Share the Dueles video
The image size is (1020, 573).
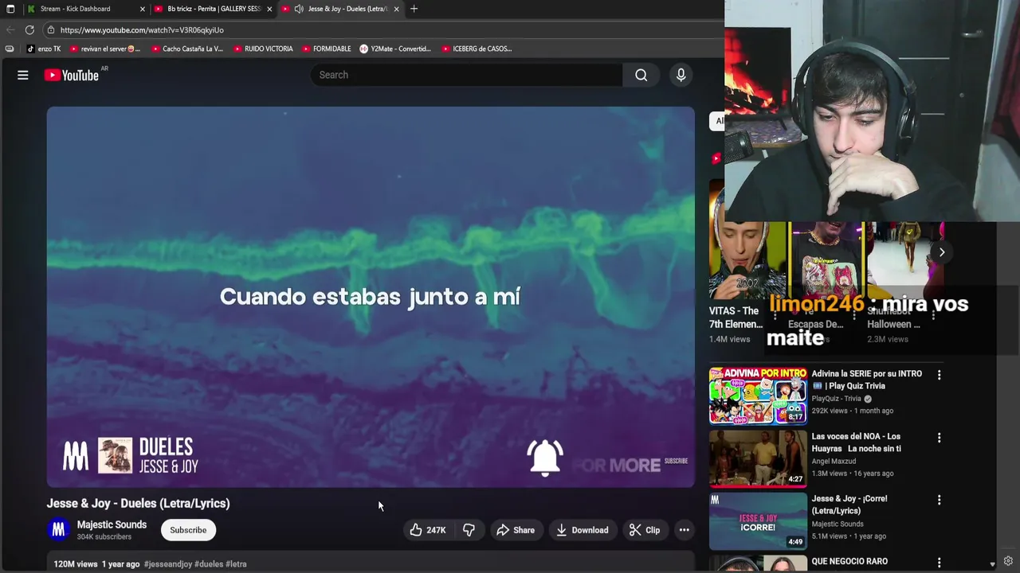click(516, 530)
